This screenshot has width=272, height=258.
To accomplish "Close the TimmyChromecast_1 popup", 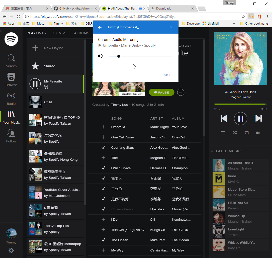I will coord(170,27).
